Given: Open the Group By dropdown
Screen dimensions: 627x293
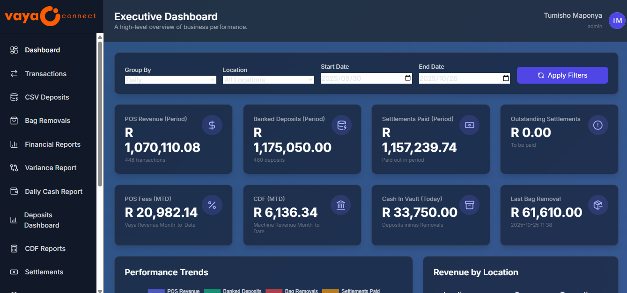Looking at the screenshot, I should [170, 79].
